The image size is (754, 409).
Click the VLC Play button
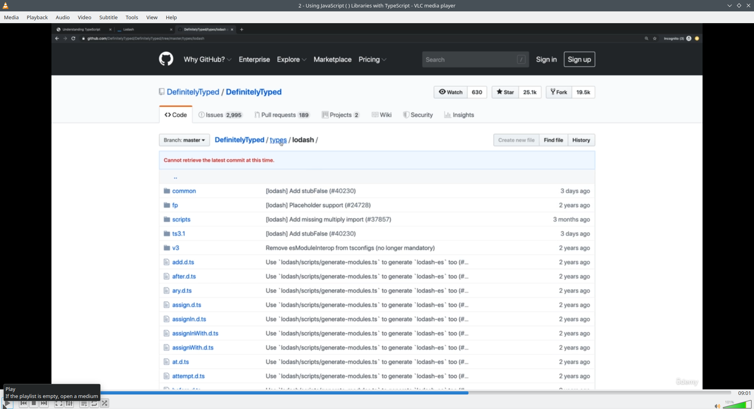click(7, 404)
